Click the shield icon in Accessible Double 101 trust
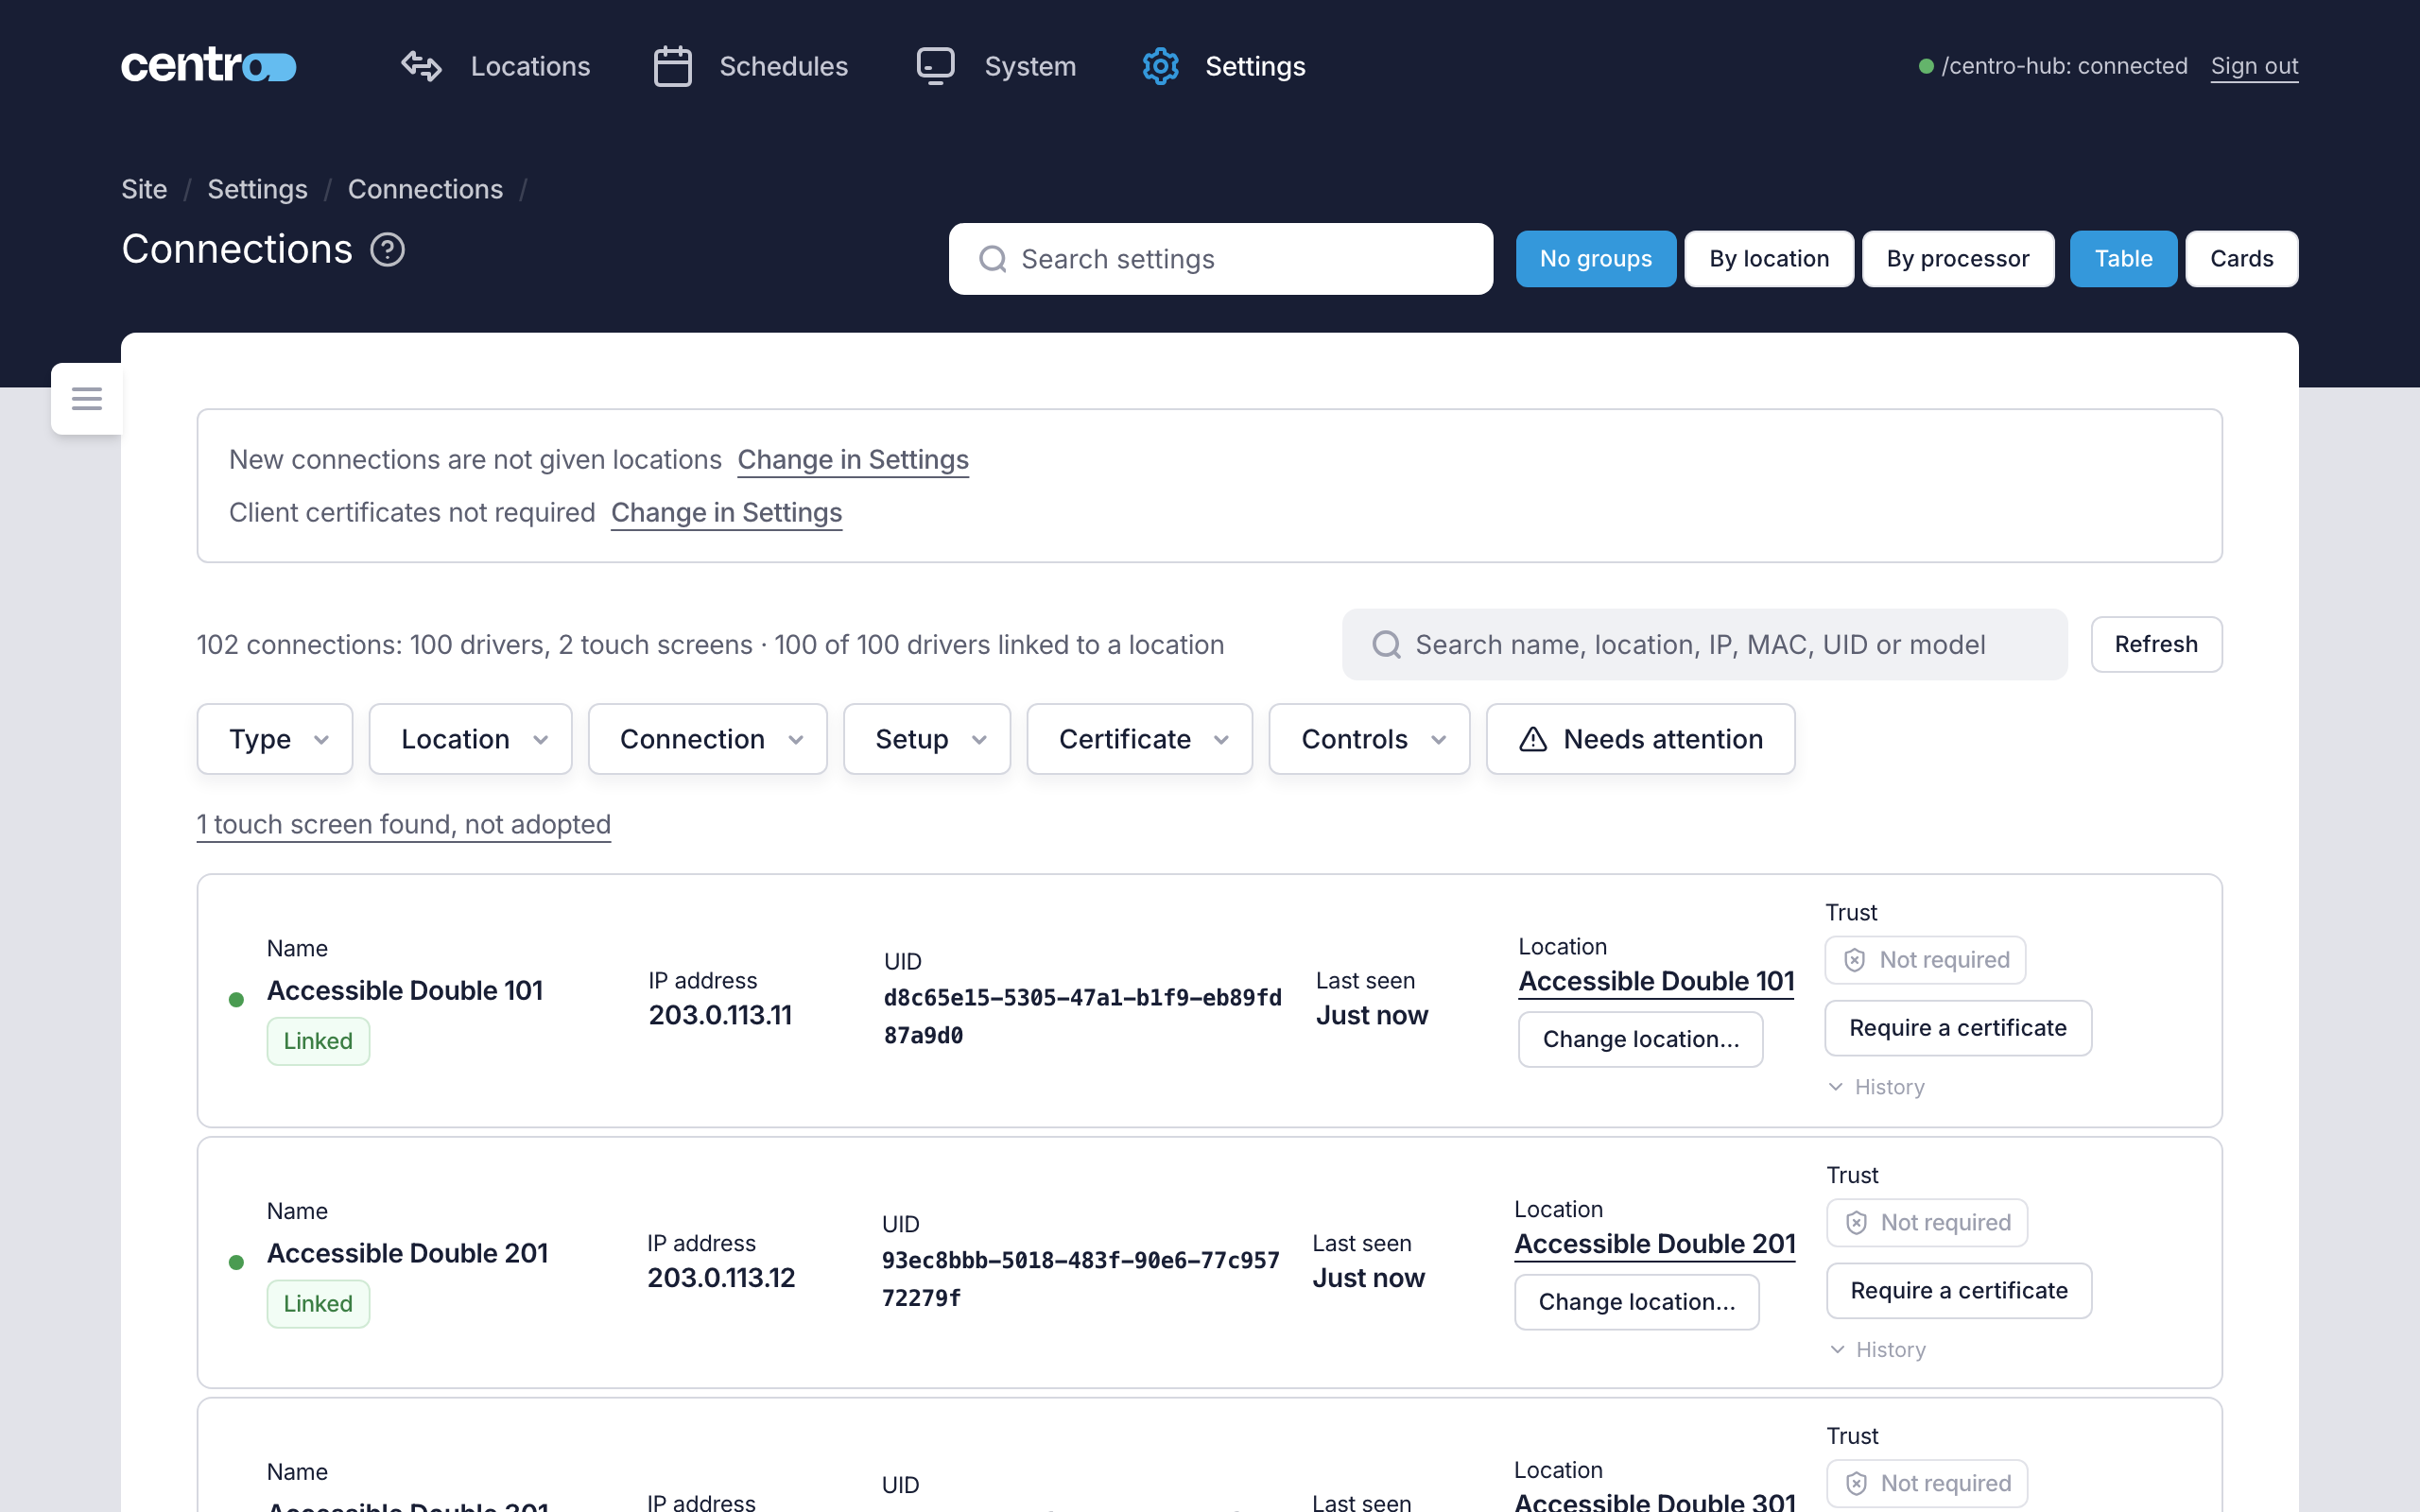 click(x=1854, y=960)
